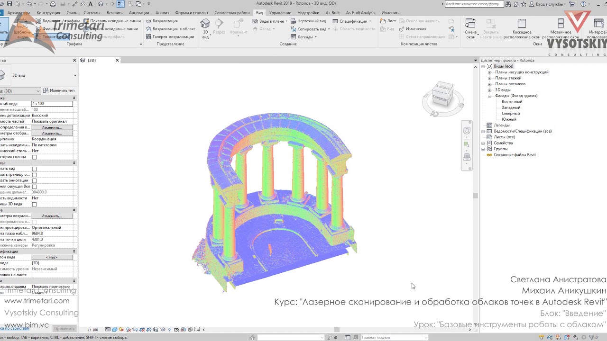Click the <Нет> view template button

tap(52, 257)
